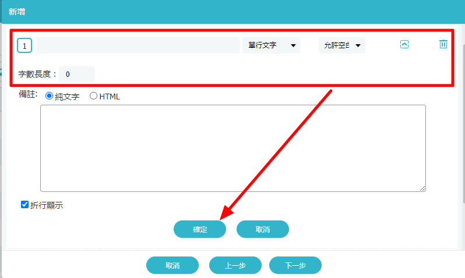
Task: Select the 純文字 radio button
Action: (49, 97)
